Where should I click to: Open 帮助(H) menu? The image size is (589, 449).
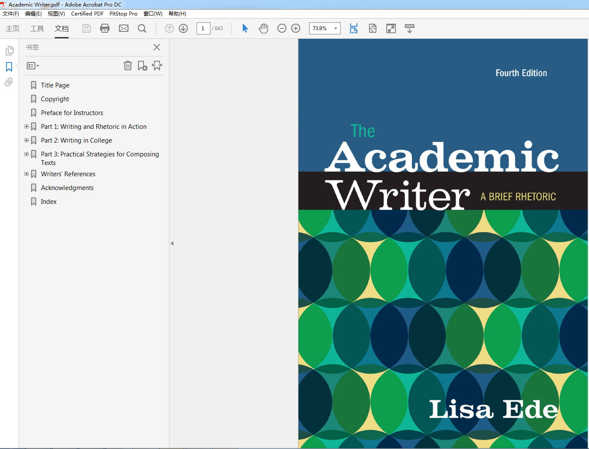[177, 14]
